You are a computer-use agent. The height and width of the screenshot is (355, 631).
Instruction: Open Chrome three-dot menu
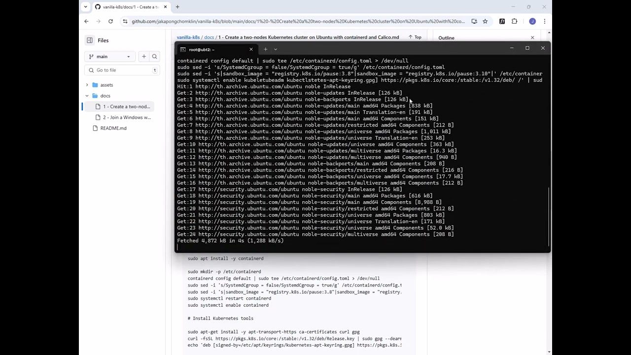click(x=544, y=21)
